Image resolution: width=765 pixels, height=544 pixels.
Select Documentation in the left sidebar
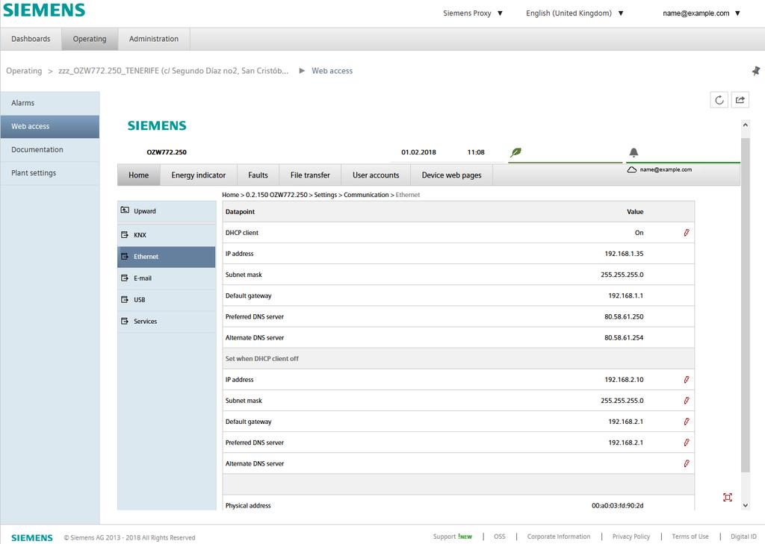(x=50, y=150)
